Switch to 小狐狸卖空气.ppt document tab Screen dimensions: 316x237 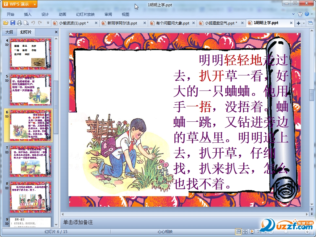221,23
